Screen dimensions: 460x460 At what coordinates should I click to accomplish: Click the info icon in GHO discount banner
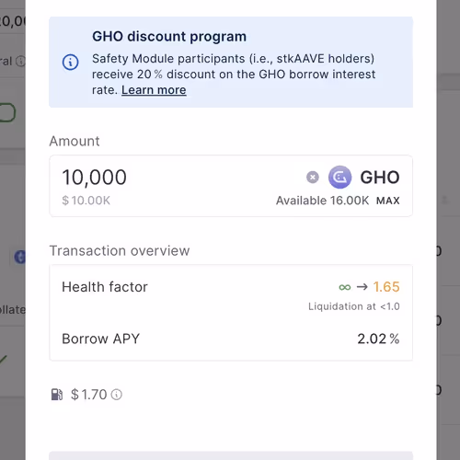tap(71, 63)
